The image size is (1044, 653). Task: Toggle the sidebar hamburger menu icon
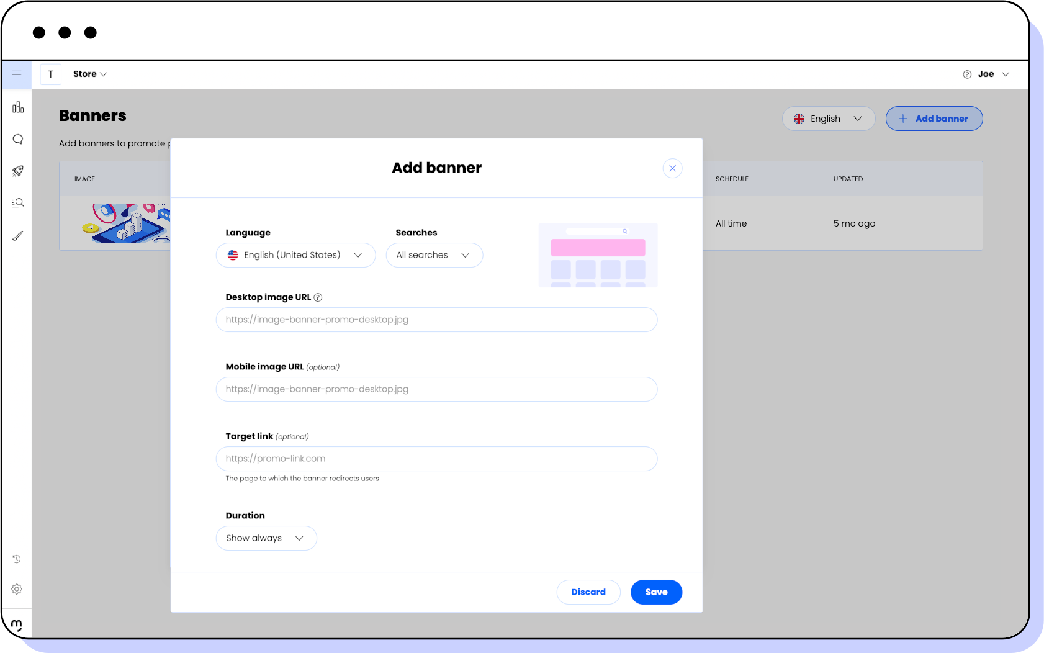[x=17, y=74]
